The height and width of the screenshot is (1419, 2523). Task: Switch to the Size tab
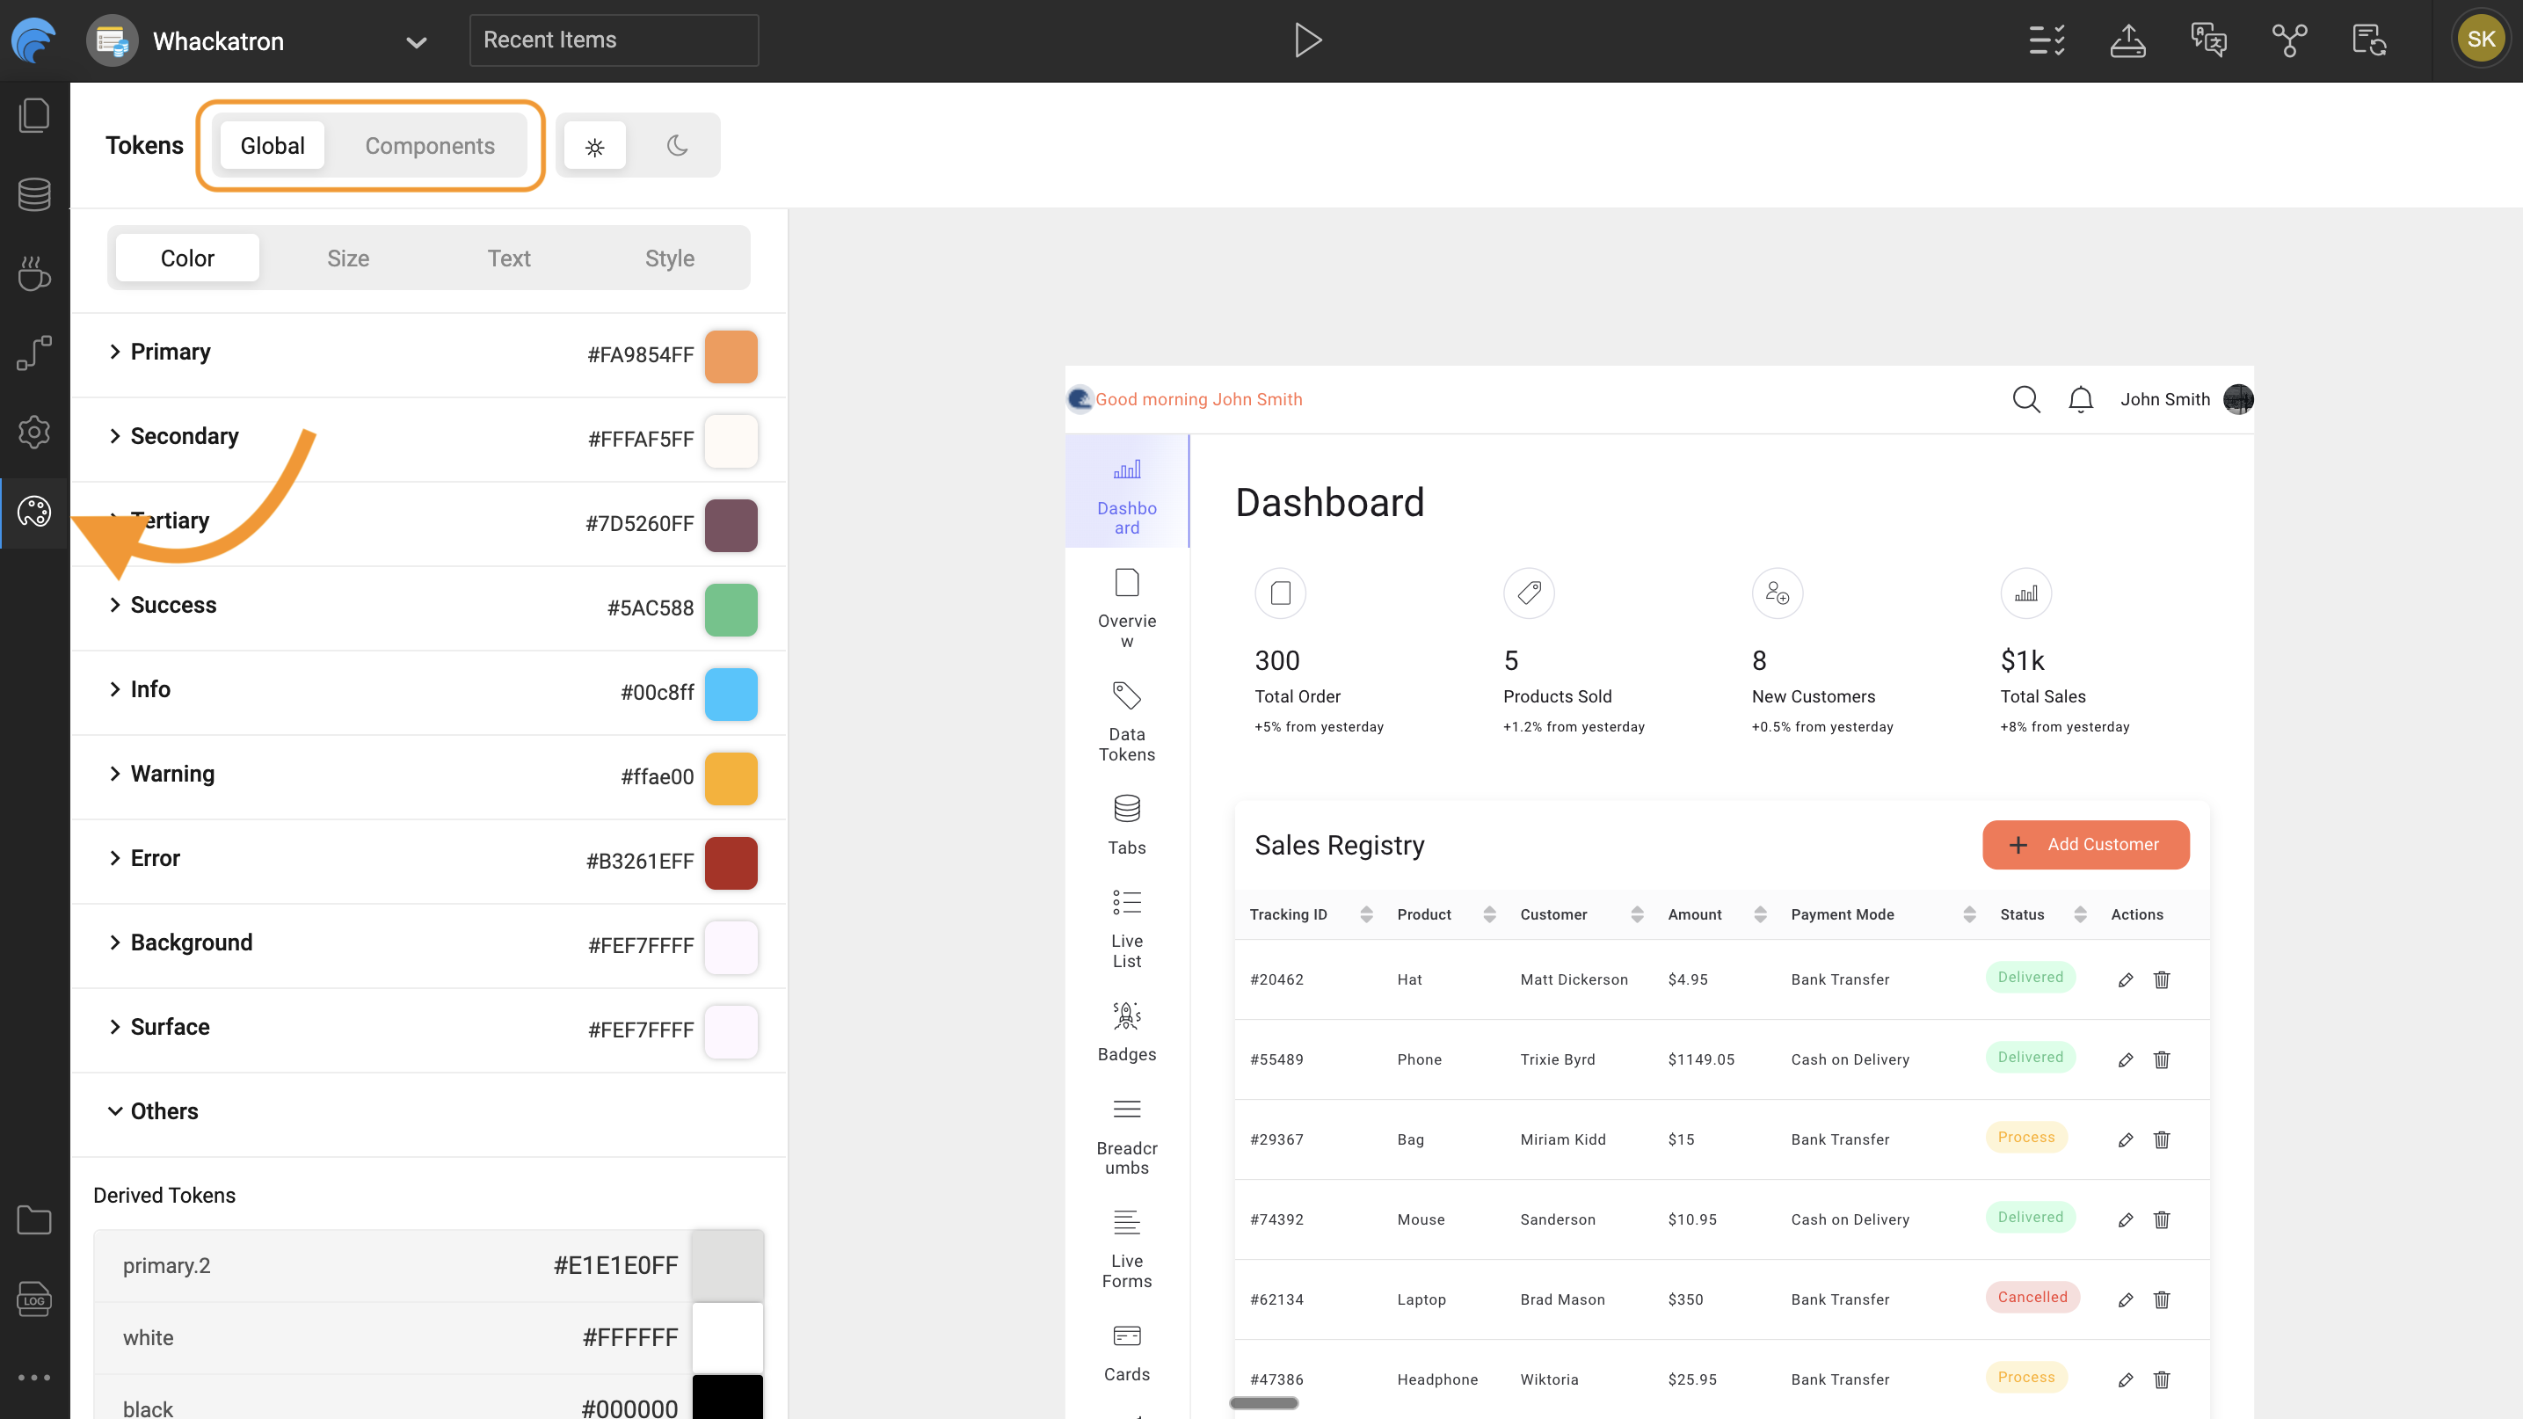348,258
